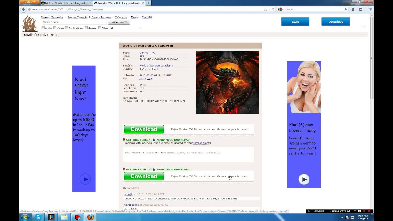Open Music nav link
This screenshot has width=393, height=221.
tap(134, 17)
